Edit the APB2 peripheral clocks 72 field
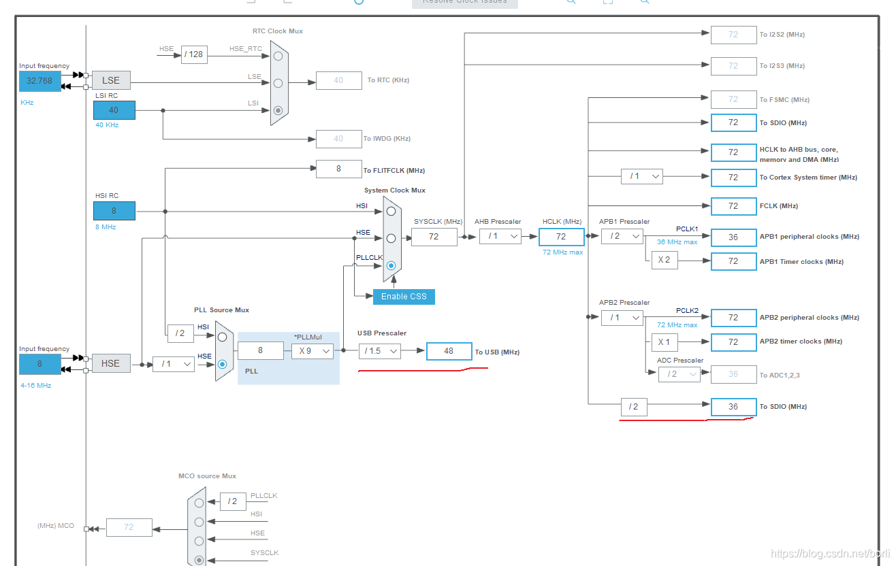 coord(734,318)
